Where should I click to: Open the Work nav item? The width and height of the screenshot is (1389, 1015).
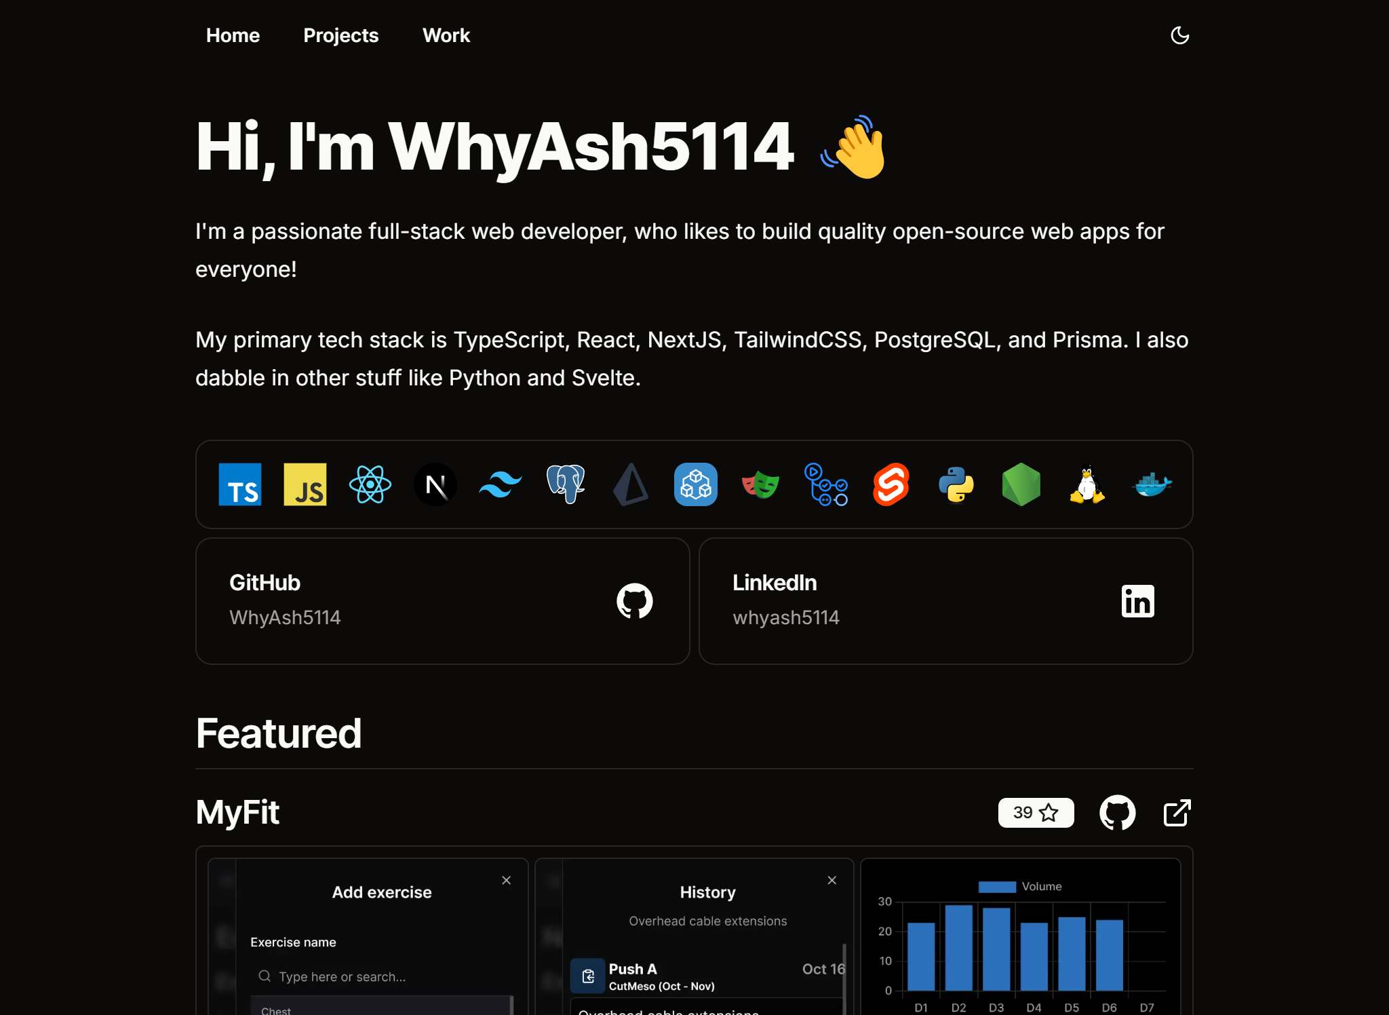tap(446, 35)
